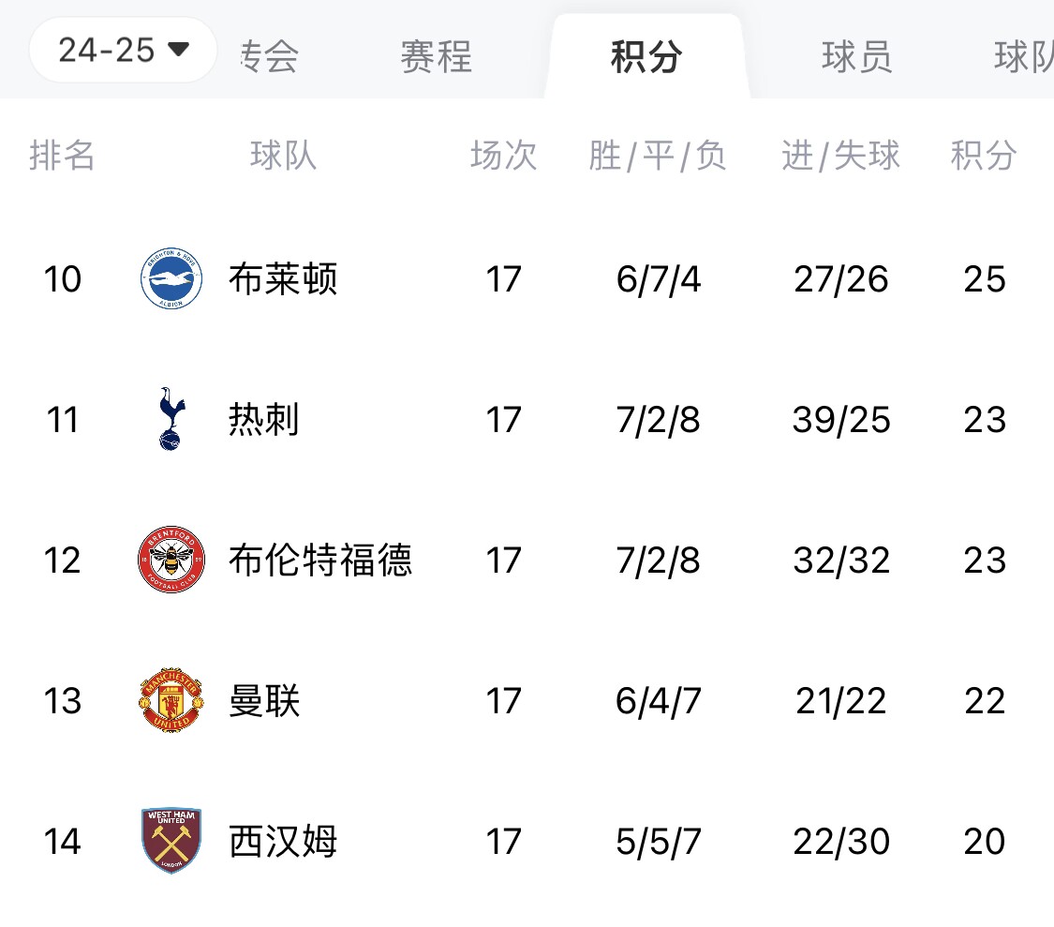
Task: Open team name 布伦特福德
Action: tap(319, 561)
